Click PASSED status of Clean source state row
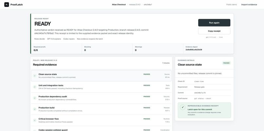 [147, 74]
